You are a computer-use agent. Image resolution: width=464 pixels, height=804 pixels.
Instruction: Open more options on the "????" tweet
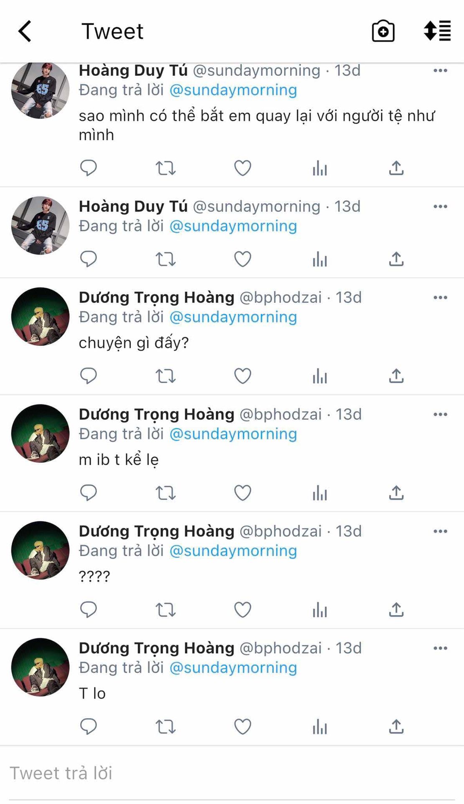pyautogui.click(x=440, y=531)
